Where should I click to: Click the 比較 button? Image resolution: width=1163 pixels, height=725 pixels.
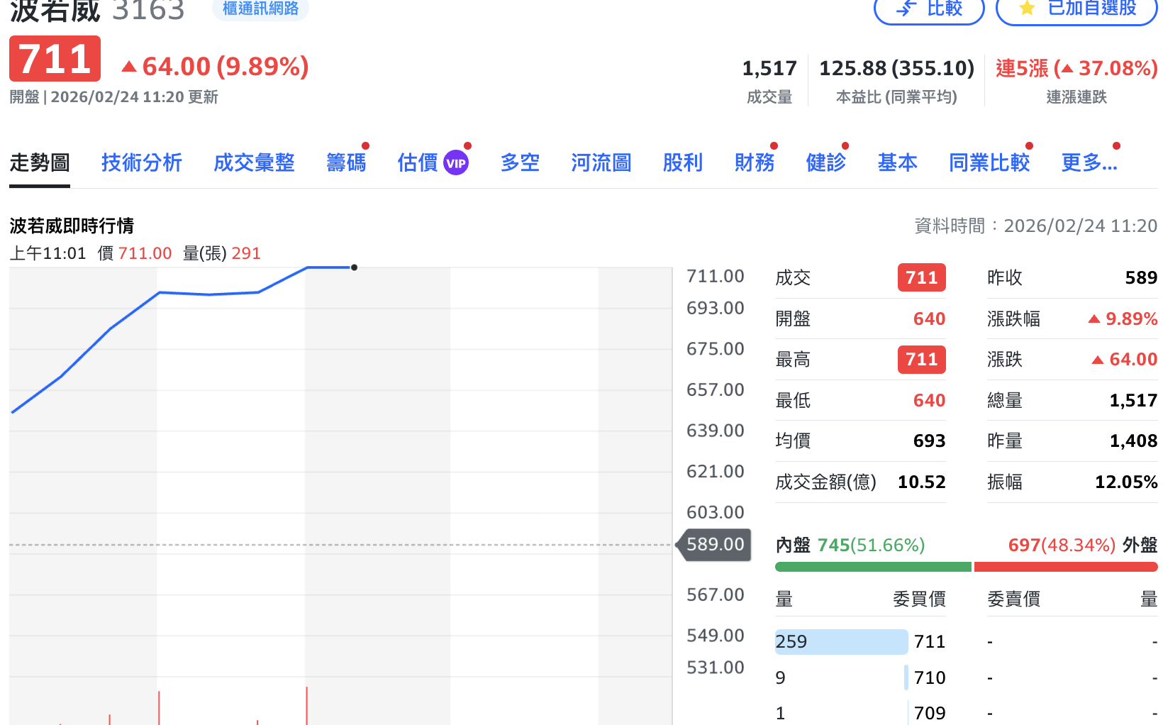pos(929,9)
